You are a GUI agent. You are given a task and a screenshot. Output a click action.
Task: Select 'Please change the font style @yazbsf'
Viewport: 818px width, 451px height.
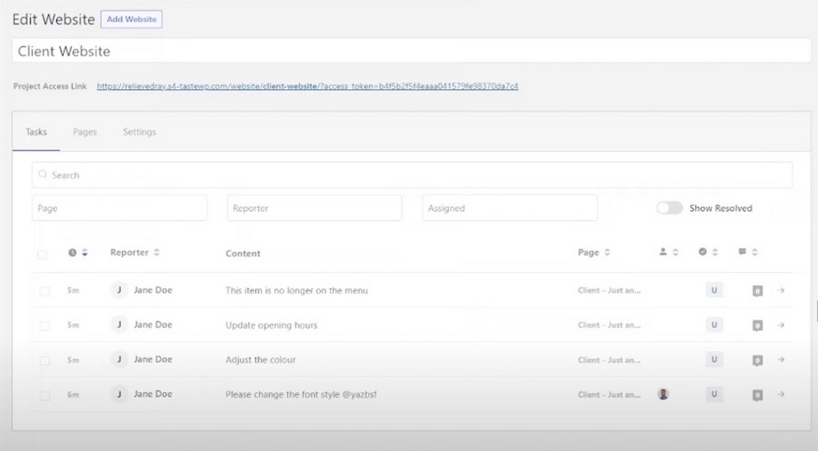point(301,395)
